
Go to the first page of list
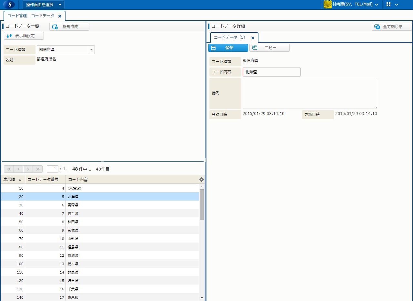tap(9, 169)
